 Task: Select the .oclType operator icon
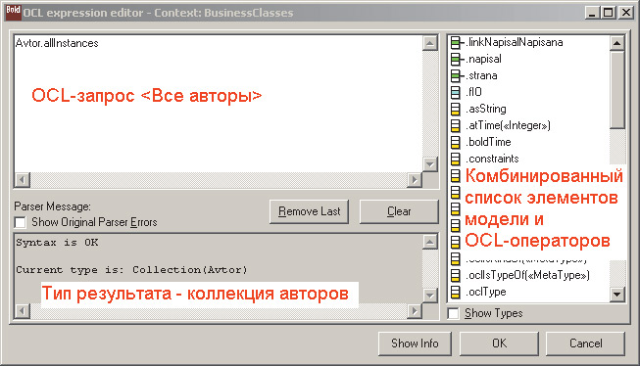point(456,292)
